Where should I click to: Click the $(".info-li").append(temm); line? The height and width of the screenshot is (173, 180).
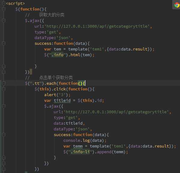(95, 152)
